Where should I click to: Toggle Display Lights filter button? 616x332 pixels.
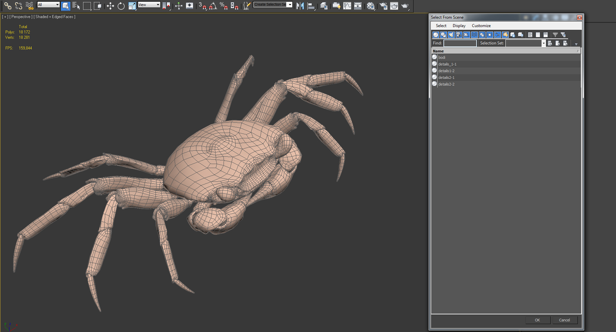point(451,35)
